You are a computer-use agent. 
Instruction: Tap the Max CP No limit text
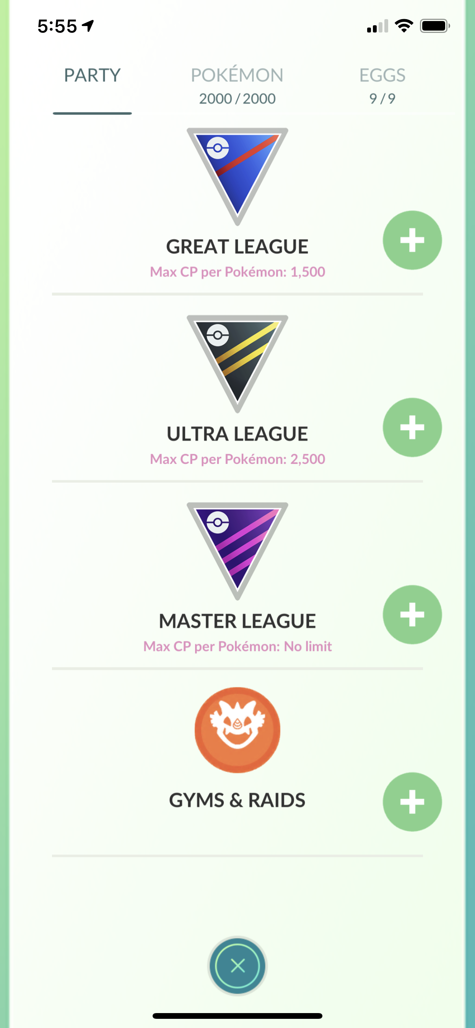tap(237, 646)
